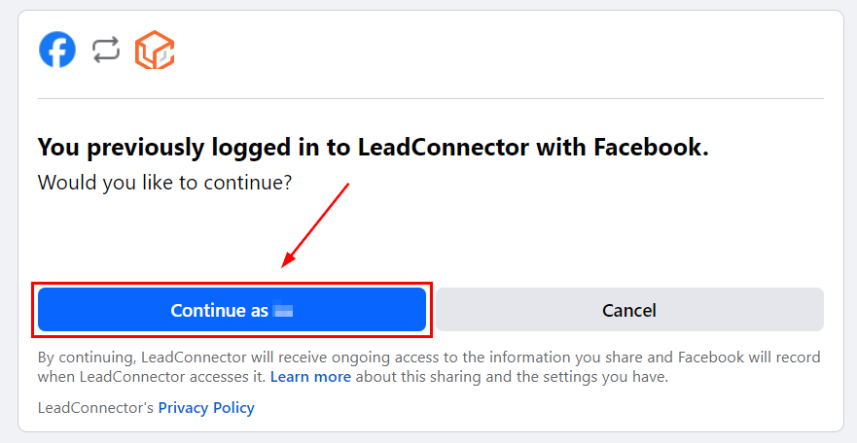Click the "Would you like to continue?" text
857x443 pixels.
coord(164,182)
